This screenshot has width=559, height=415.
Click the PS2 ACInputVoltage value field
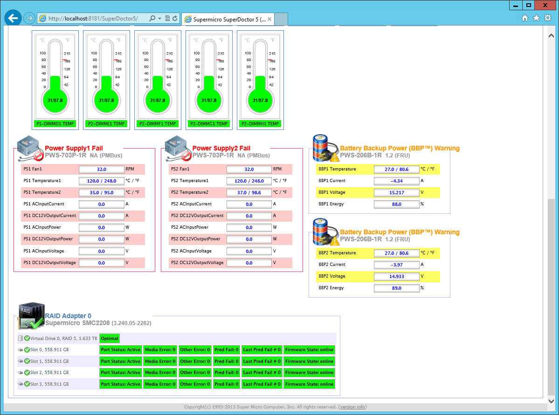pyautogui.click(x=249, y=251)
